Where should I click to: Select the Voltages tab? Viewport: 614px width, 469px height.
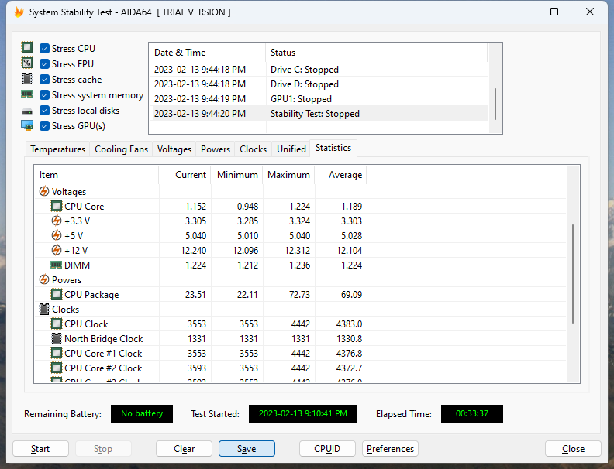174,149
